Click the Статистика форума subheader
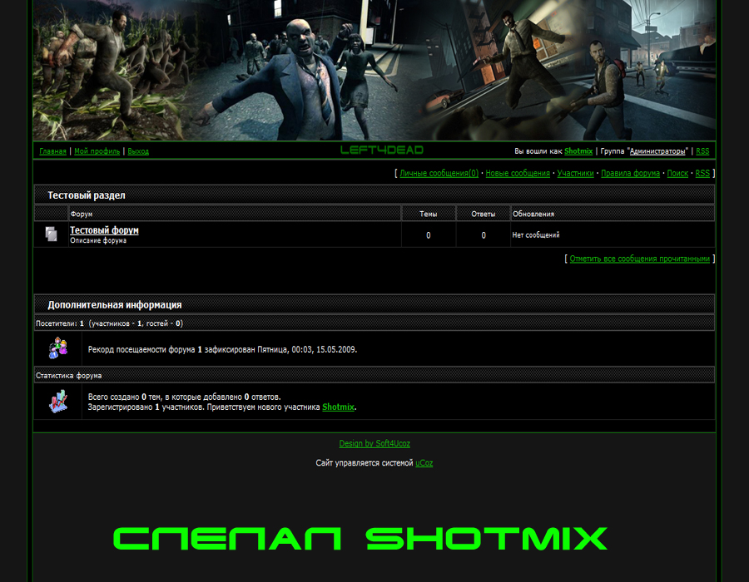This screenshot has width=749, height=582. pos(374,376)
